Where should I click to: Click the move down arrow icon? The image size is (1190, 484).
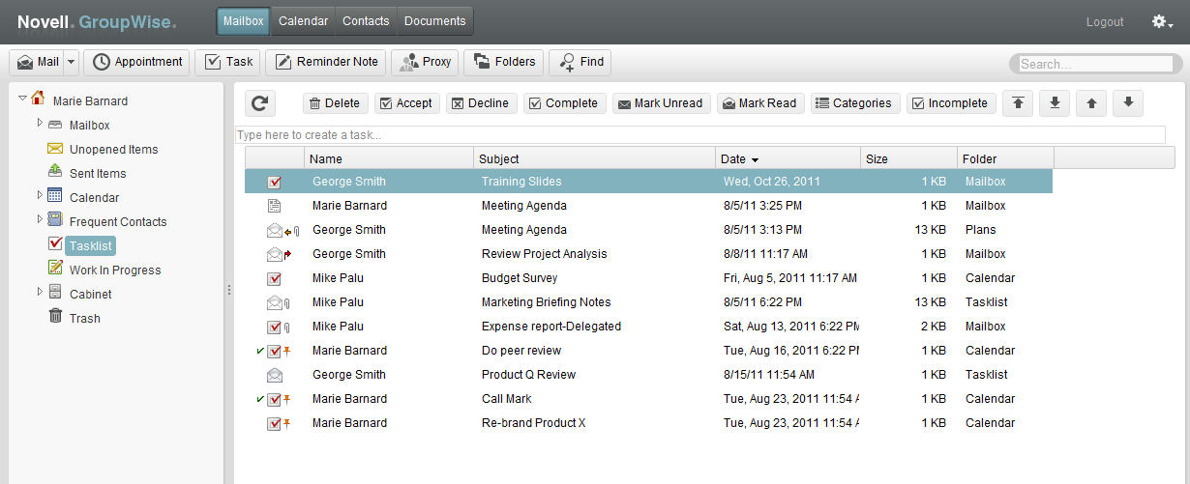click(x=1128, y=103)
